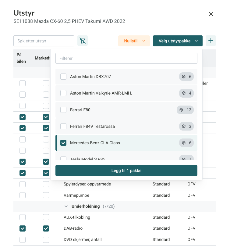Click the Filtrerer input field
Viewport: 230px width, 248px height.
click(126, 58)
